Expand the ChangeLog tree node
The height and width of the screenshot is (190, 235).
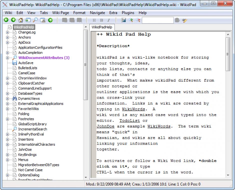7,32
